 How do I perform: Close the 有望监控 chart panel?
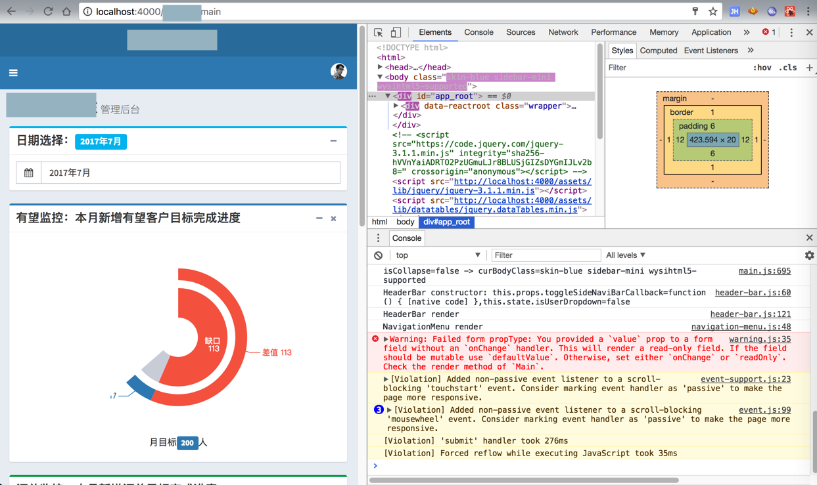click(x=333, y=219)
